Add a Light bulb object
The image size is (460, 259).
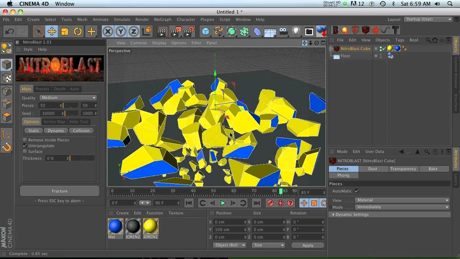click(x=296, y=32)
